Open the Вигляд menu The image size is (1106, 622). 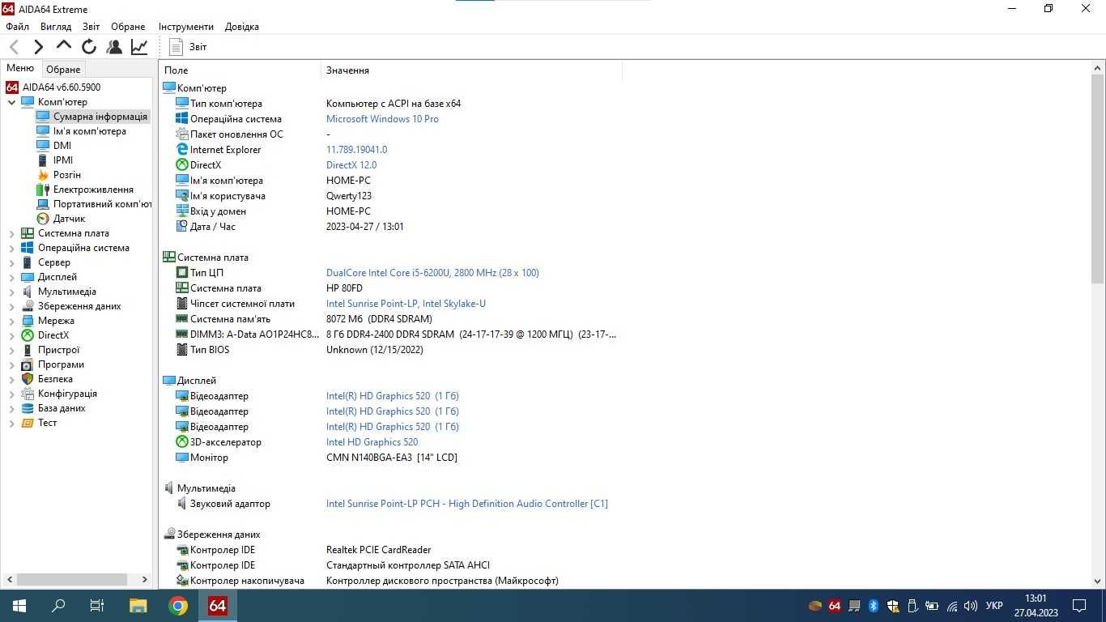coord(56,27)
